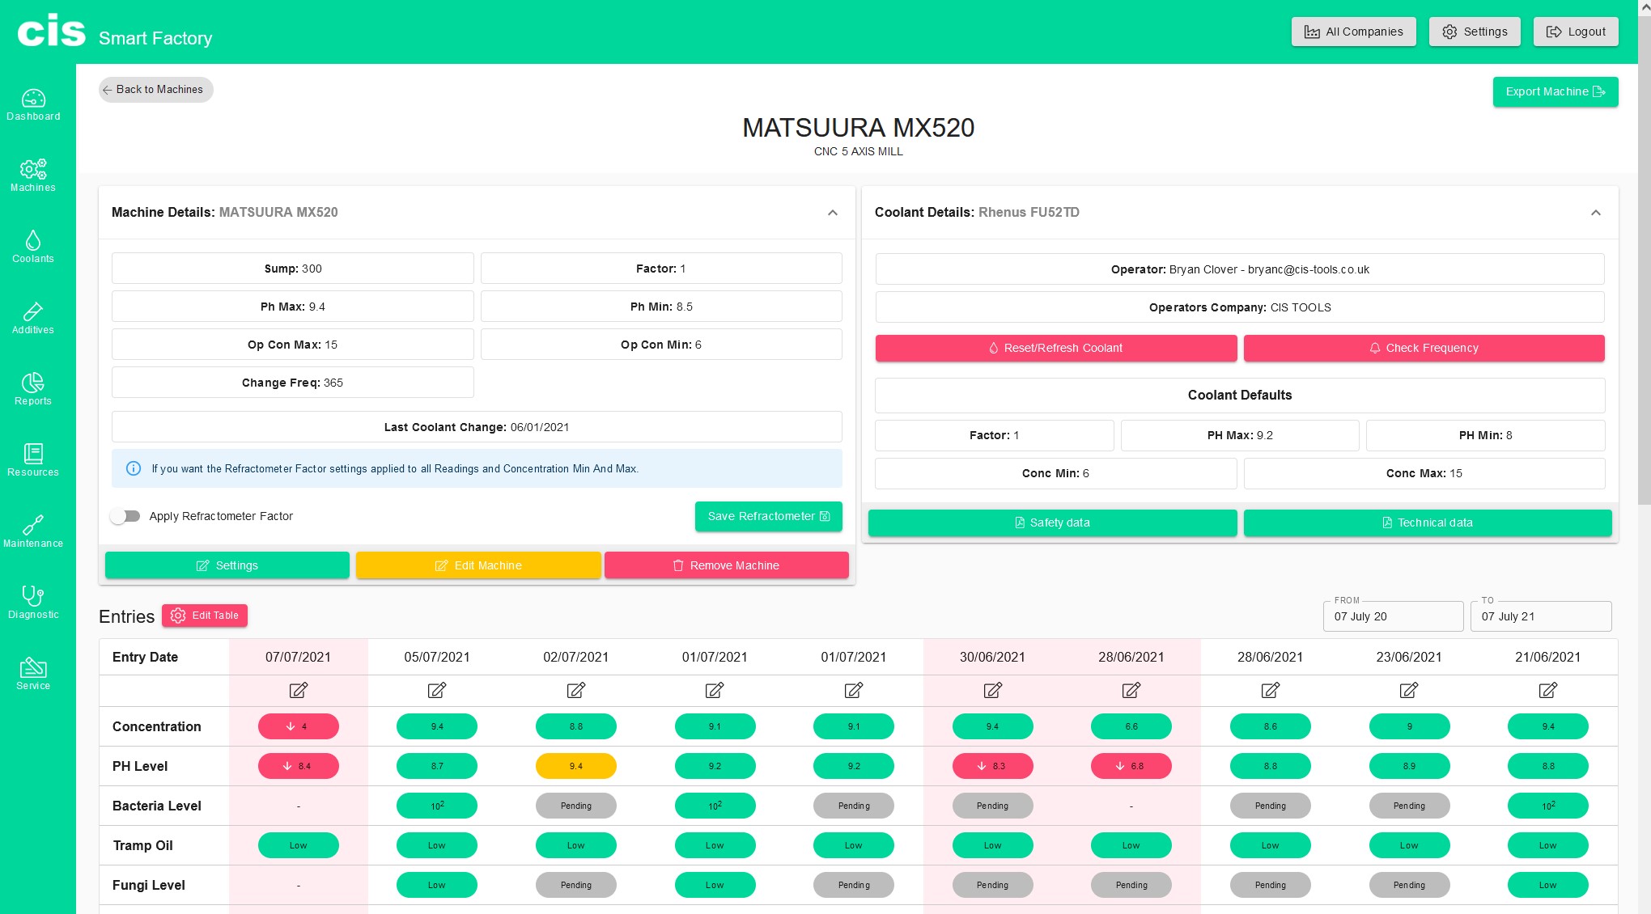Click yellow 9.4 PH Level badge
The image size is (1651, 914).
coord(575,766)
